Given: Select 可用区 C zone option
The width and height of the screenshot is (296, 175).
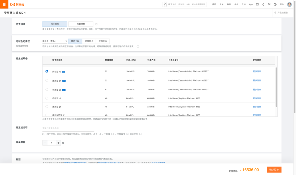Looking at the screenshot, I should 89,41.
